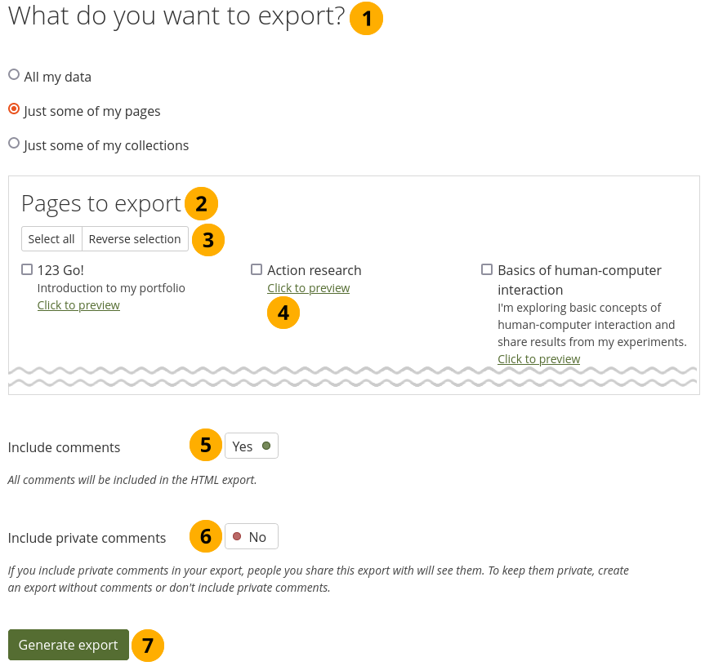Open preview link under 'Action research'
The width and height of the screenshot is (705, 666).
click(x=308, y=288)
